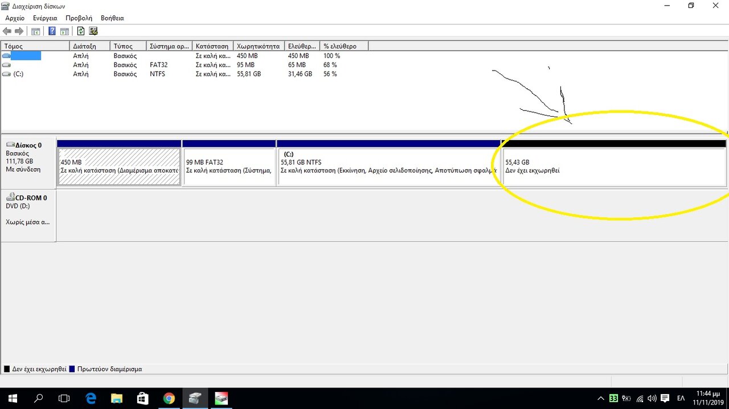Show hidden system tray icons chevron

(x=600, y=398)
